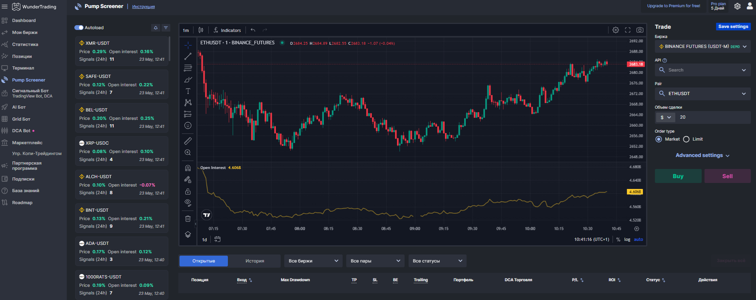Switch to the История tab
This screenshot has width=756, height=300.
255,261
